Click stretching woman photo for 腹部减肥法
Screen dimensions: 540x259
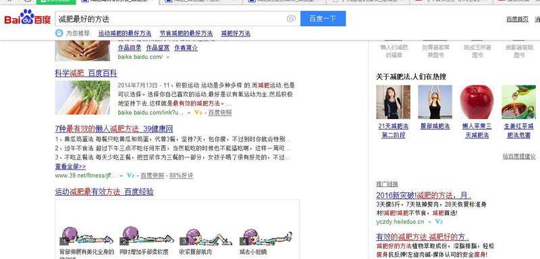pos(435,102)
